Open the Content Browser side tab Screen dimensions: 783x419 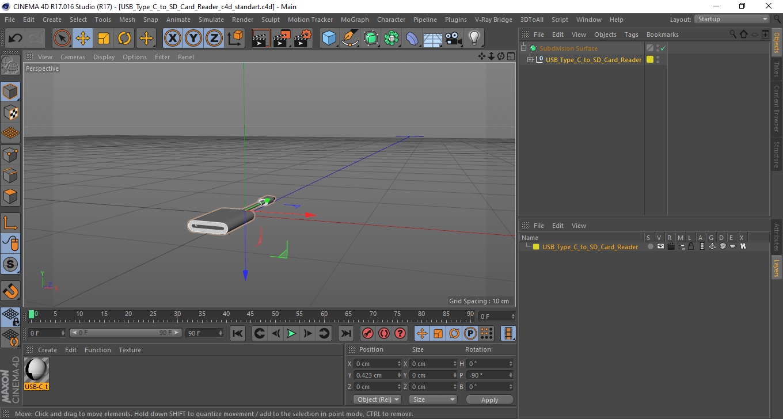[777, 108]
